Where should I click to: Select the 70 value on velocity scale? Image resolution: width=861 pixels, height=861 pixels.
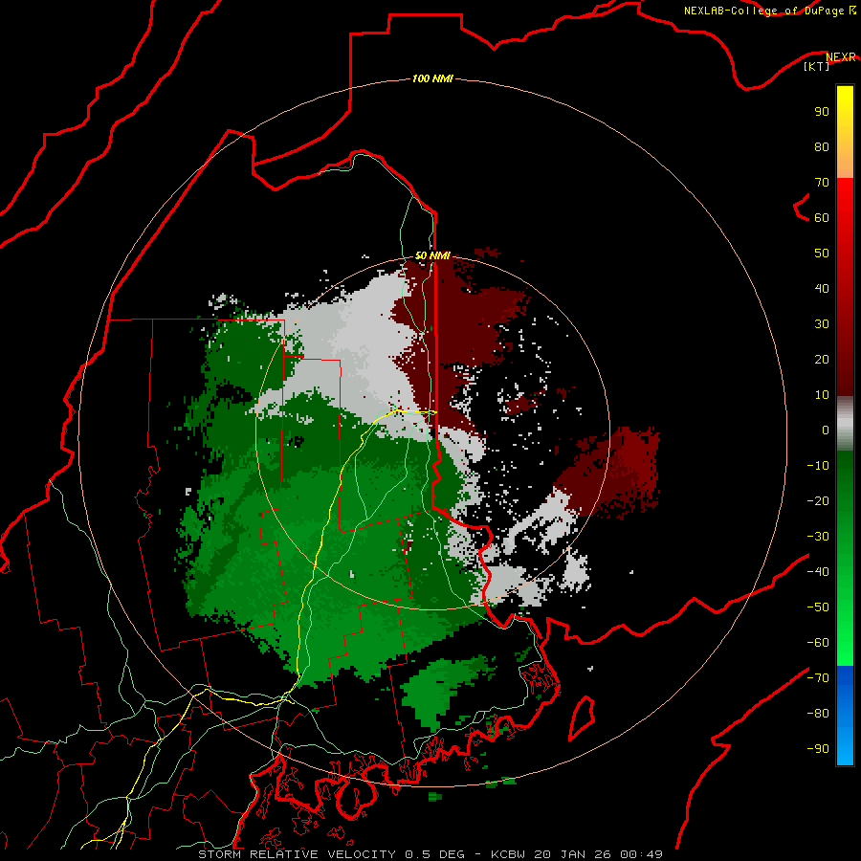point(822,183)
